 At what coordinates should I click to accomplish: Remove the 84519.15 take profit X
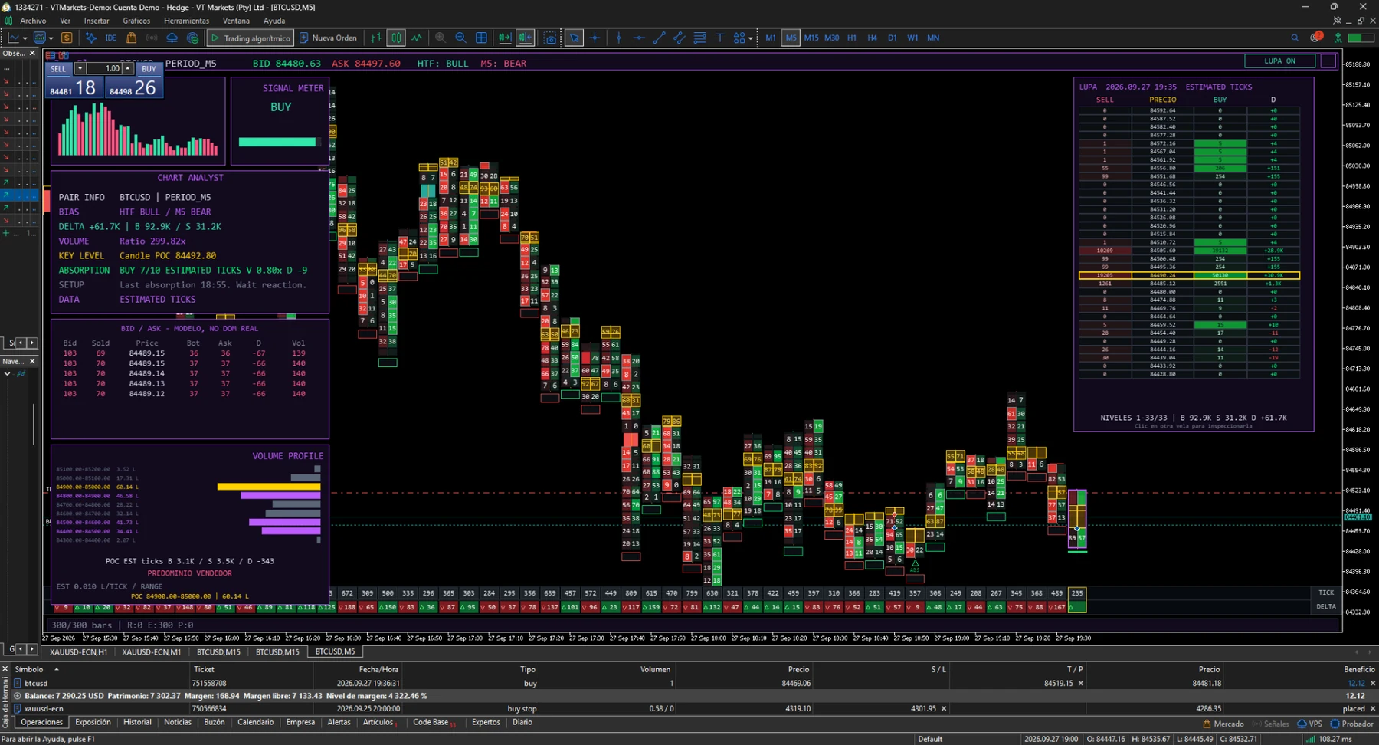click(x=1081, y=683)
